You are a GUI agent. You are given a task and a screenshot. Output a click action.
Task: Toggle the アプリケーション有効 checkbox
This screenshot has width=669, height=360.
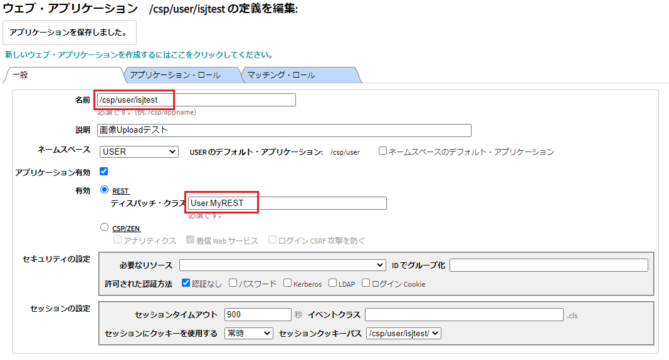click(x=104, y=172)
